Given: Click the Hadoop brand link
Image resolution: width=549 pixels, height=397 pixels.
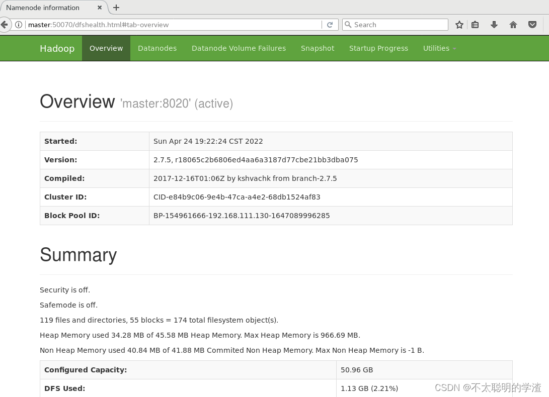Looking at the screenshot, I should point(57,48).
